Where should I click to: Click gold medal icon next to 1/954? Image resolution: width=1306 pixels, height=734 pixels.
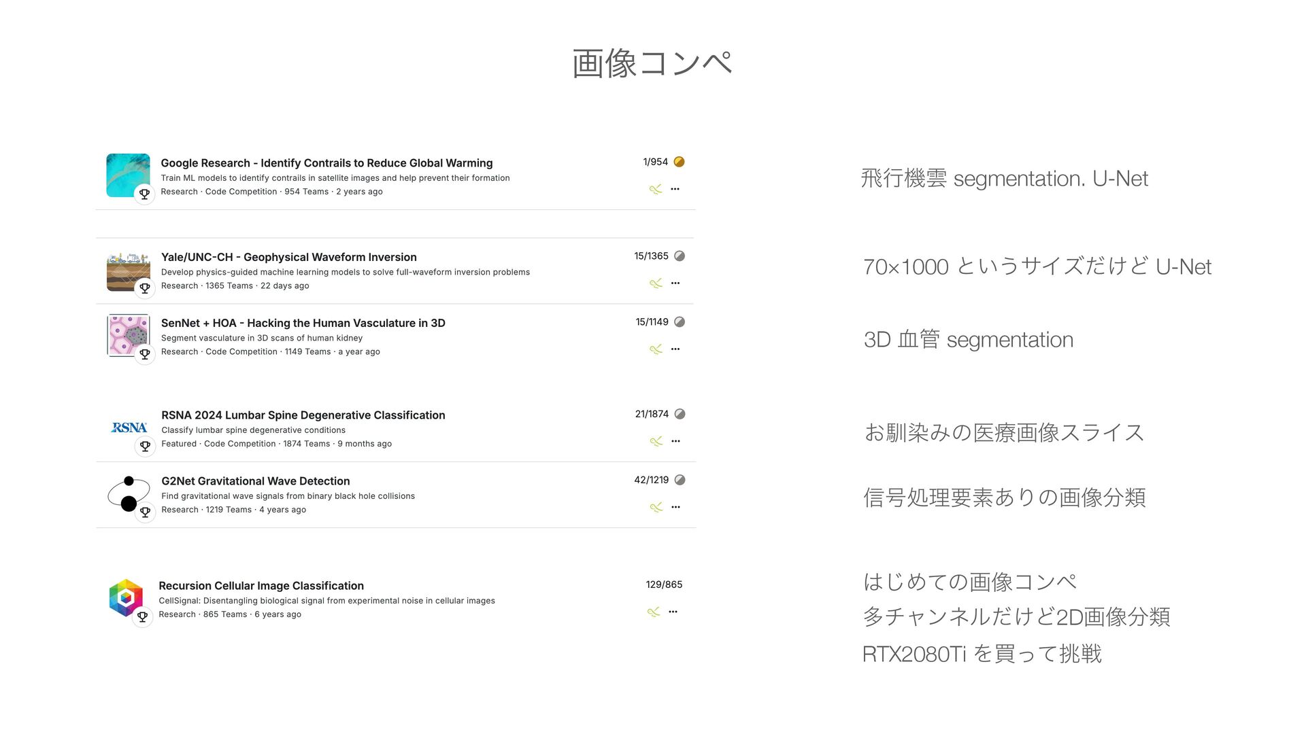[679, 162]
